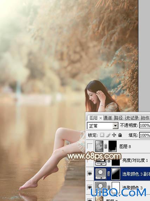Image resolution: width=150 pixels, height=201 pixels.
Task: Select gradient mask of 选取颜色 3 副本
Action: [116, 174]
